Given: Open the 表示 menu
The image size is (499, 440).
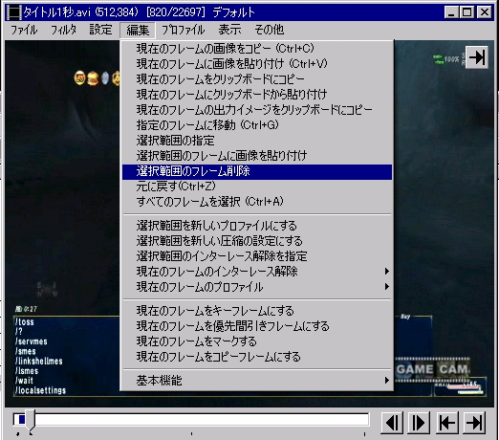Looking at the screenshot, I should (x=229, y=30).
